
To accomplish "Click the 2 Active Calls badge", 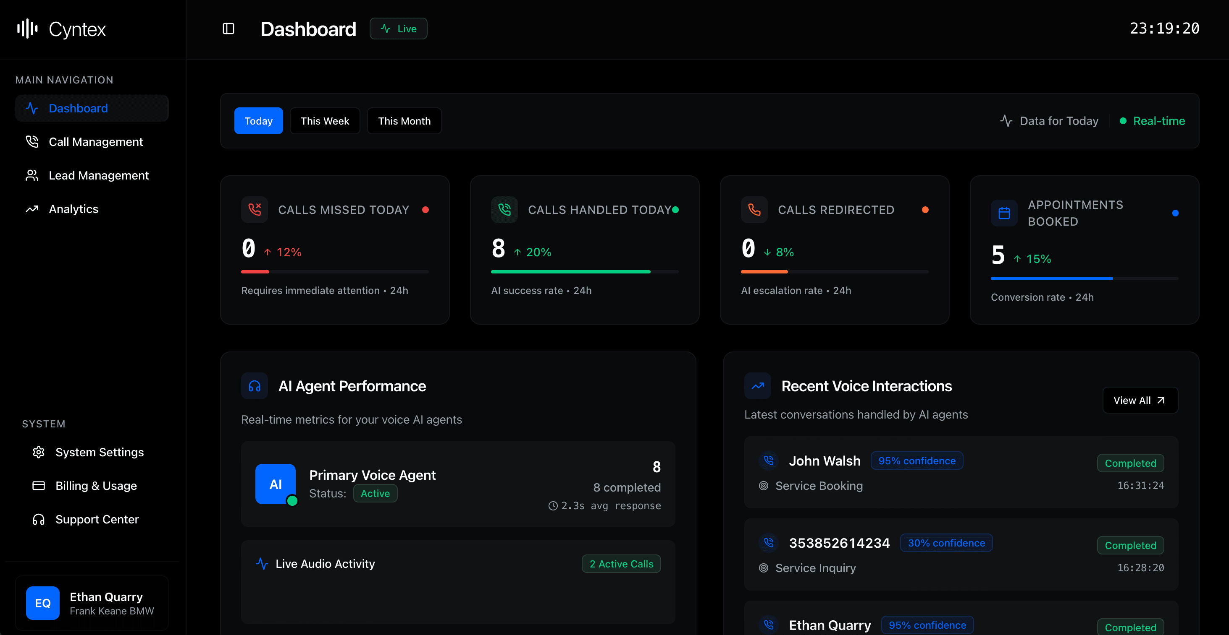I will [x=621, y=564].
